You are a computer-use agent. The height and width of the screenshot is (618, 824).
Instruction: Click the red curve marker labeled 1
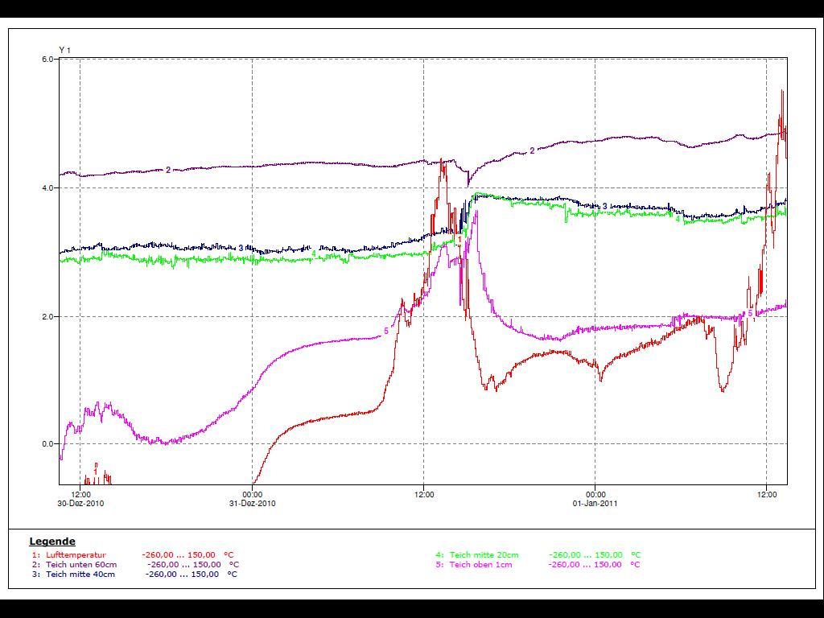coord(96,472)
